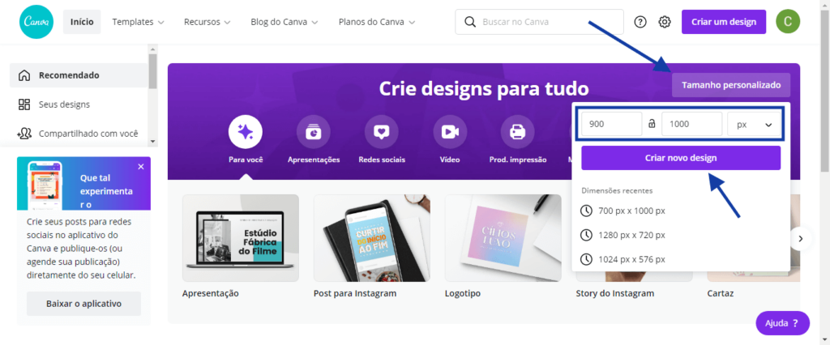Open the settings gear icon

[665, 22]
